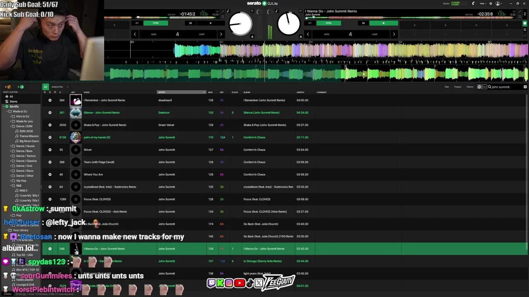Toggle Spotify search filter icon
Screen dimensions: 529x297
click(479, 87)
